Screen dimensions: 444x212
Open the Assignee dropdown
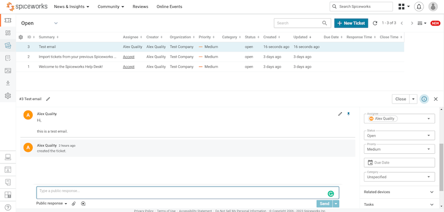pos(399,118)
